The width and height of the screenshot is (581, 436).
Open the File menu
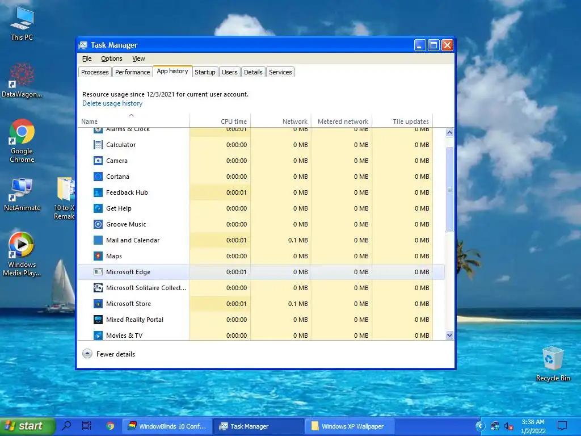pos(87,58)
